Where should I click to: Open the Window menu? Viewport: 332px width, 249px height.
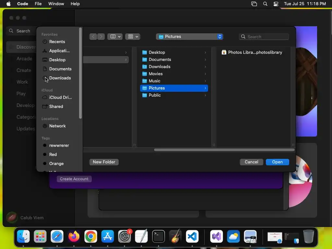click(x=56, y=4)
